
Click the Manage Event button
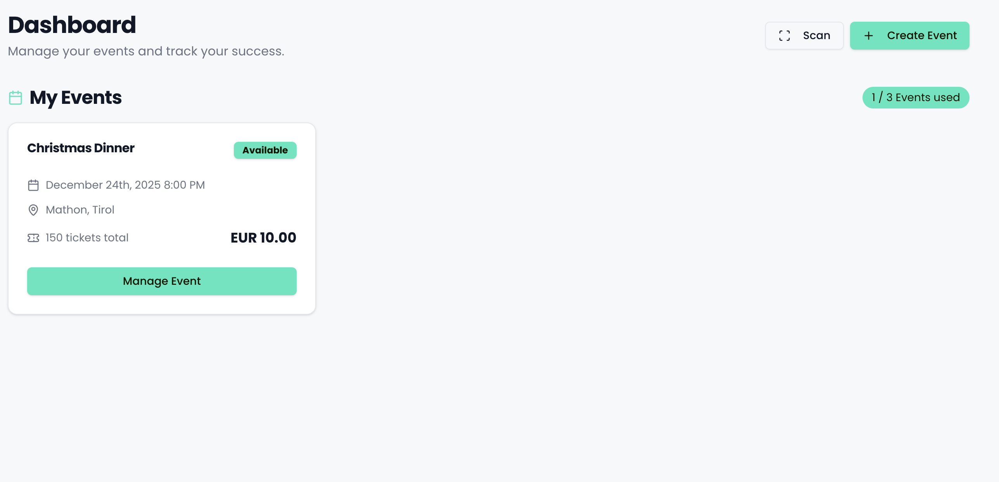pyautogui.click(x=162, y=281)
